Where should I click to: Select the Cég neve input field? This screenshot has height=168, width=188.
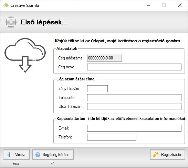134,67
